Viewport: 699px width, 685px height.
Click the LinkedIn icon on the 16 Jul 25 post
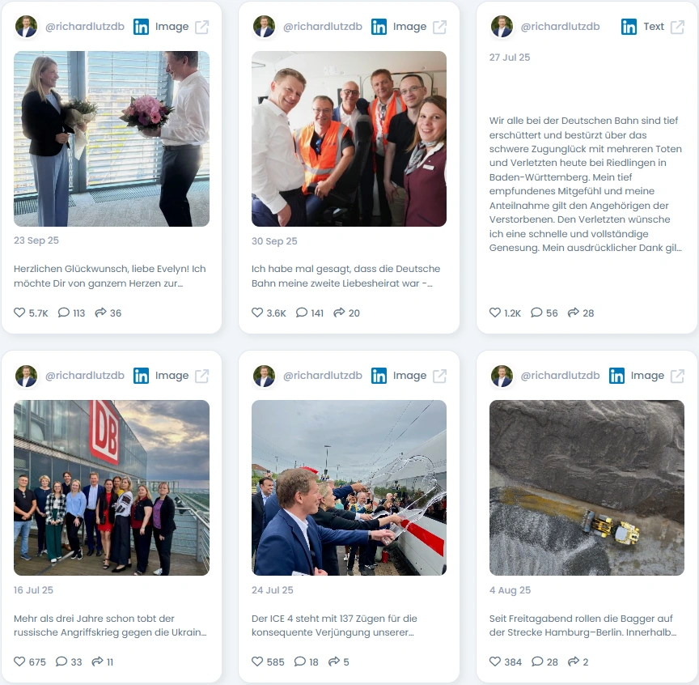[142, 376]
